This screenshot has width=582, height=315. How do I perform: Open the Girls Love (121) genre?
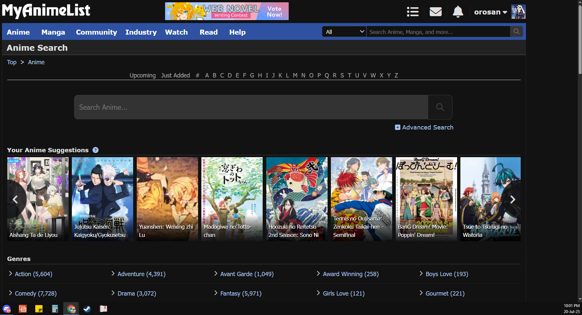pyautogui.click(x=344, y=293)
